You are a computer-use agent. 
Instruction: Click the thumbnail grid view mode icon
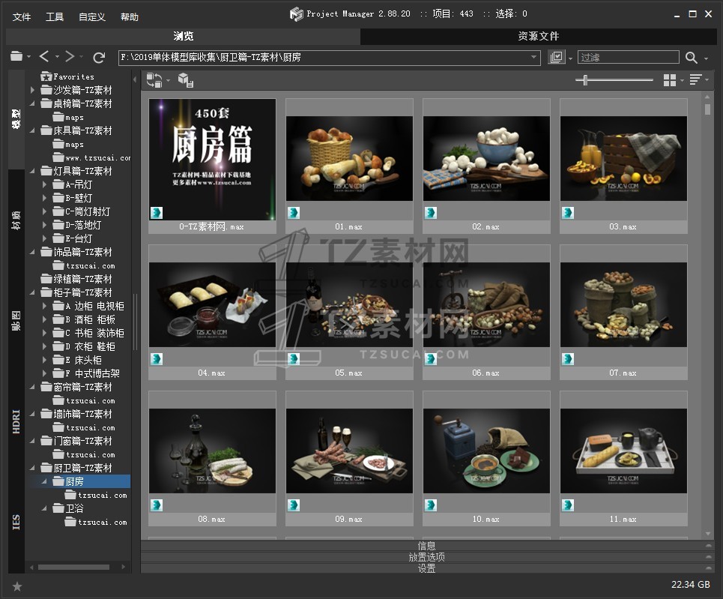pos(670,80)
